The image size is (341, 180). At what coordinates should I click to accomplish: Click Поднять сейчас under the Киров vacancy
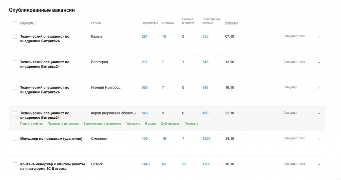(x=31, y=124)
